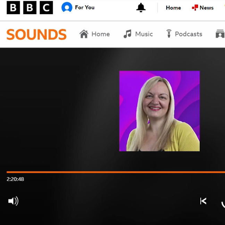
Task: Click the For You label
Action: click(x=85, y=7)
